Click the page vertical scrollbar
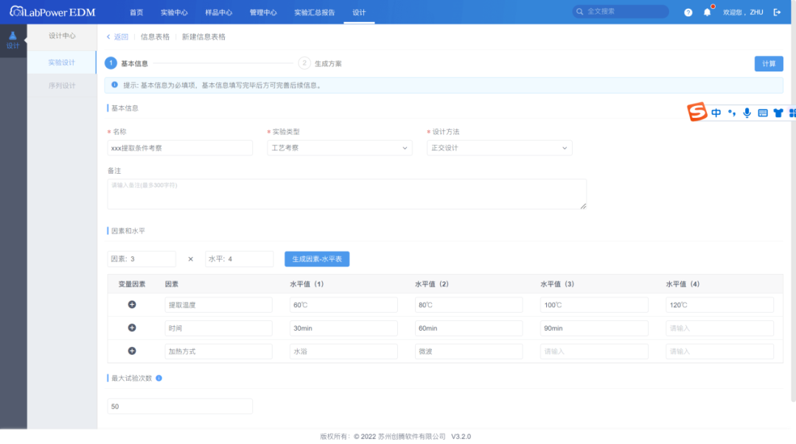Viewport: 796px width, 444px height. pyautogui.click(x=794, y=213)
